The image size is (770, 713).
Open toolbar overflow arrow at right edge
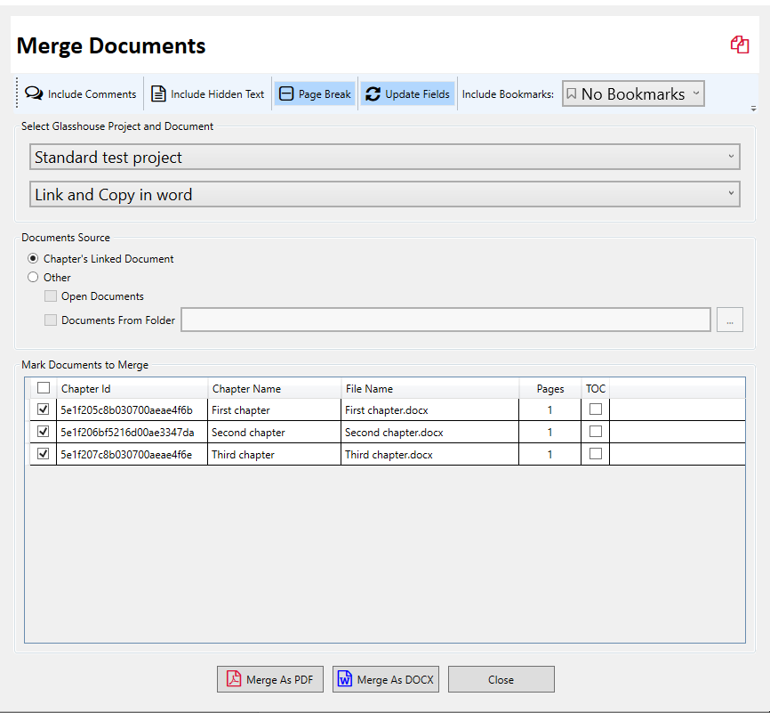753,109
